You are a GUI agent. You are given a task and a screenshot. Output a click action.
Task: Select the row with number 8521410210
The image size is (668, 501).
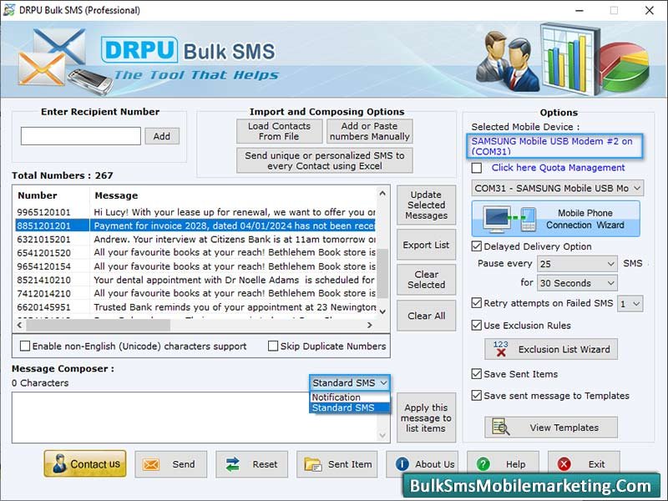click(x=196, y=280)
